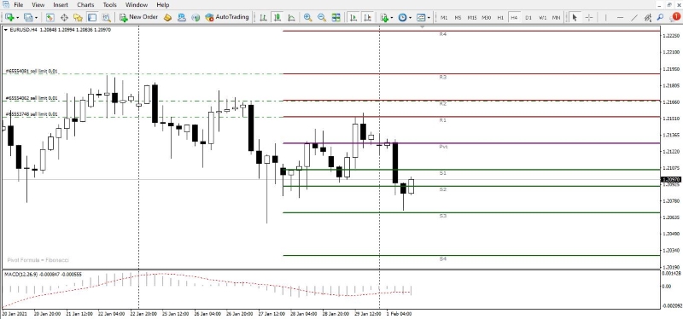Screen dimensions: 683x319
Task: Toggle the Navigator star-folder icon
Action: [x=78, y=17]
